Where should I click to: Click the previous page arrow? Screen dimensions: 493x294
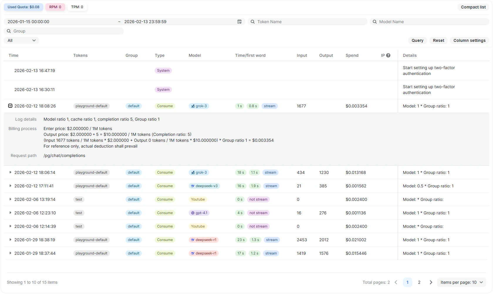pos(396,282)
